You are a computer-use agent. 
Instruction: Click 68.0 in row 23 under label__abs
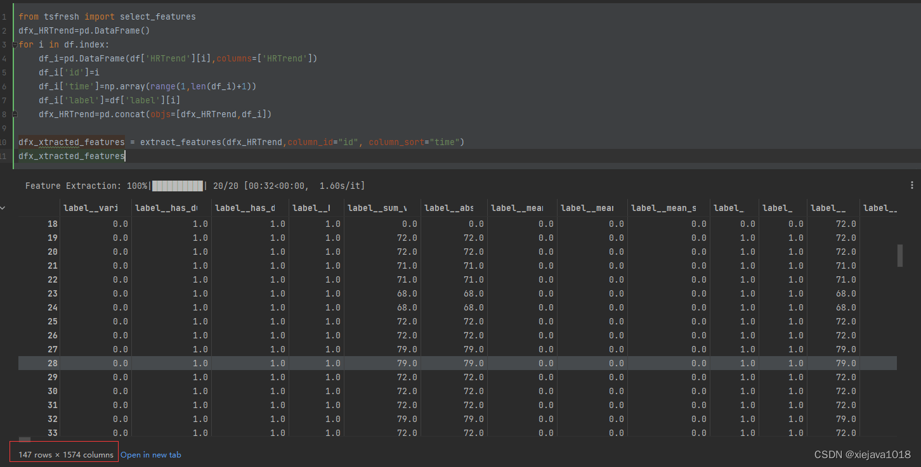(473, 293)
